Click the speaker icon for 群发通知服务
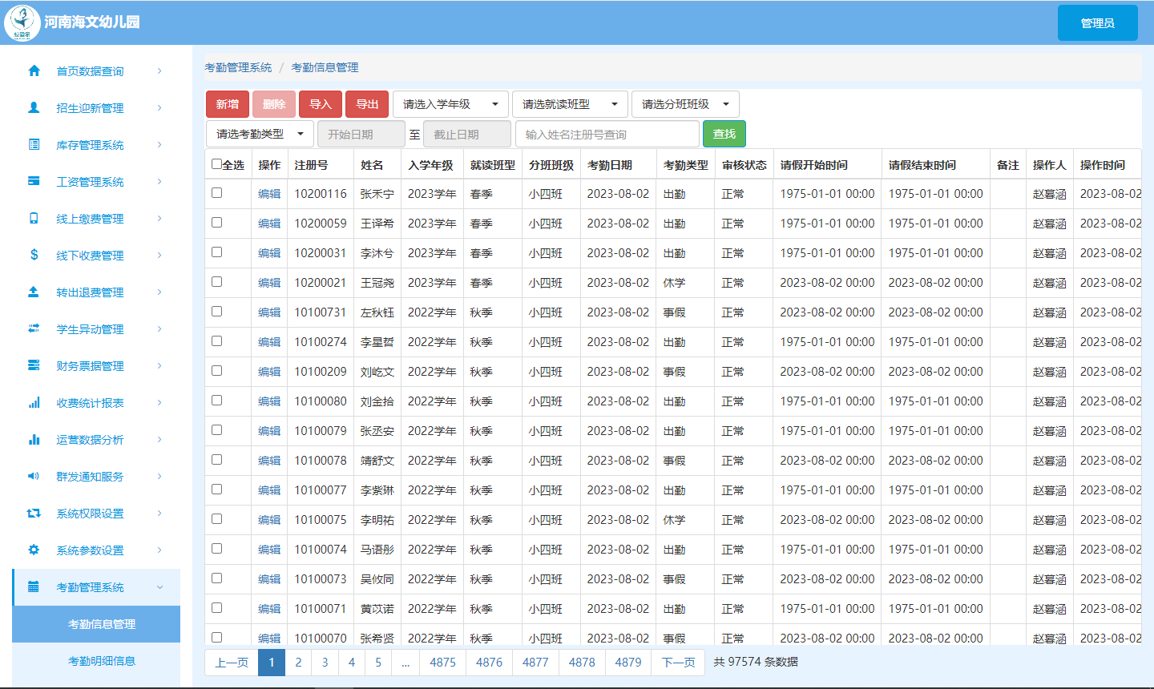 pos(34,476)
